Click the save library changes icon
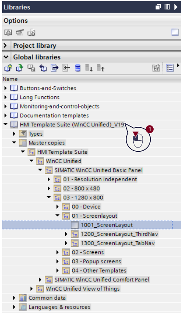This screenshot has height=314, width=182. pos(31,68)
